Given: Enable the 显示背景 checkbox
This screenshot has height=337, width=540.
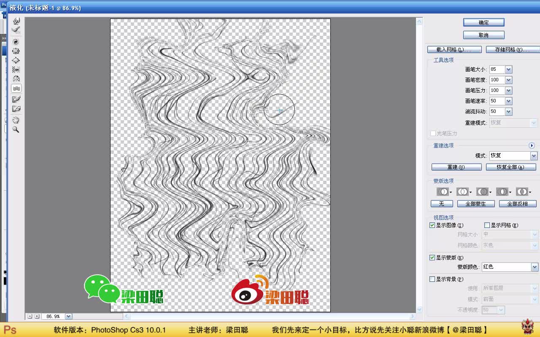Looking at the screenshot, I should click(432, 278).
